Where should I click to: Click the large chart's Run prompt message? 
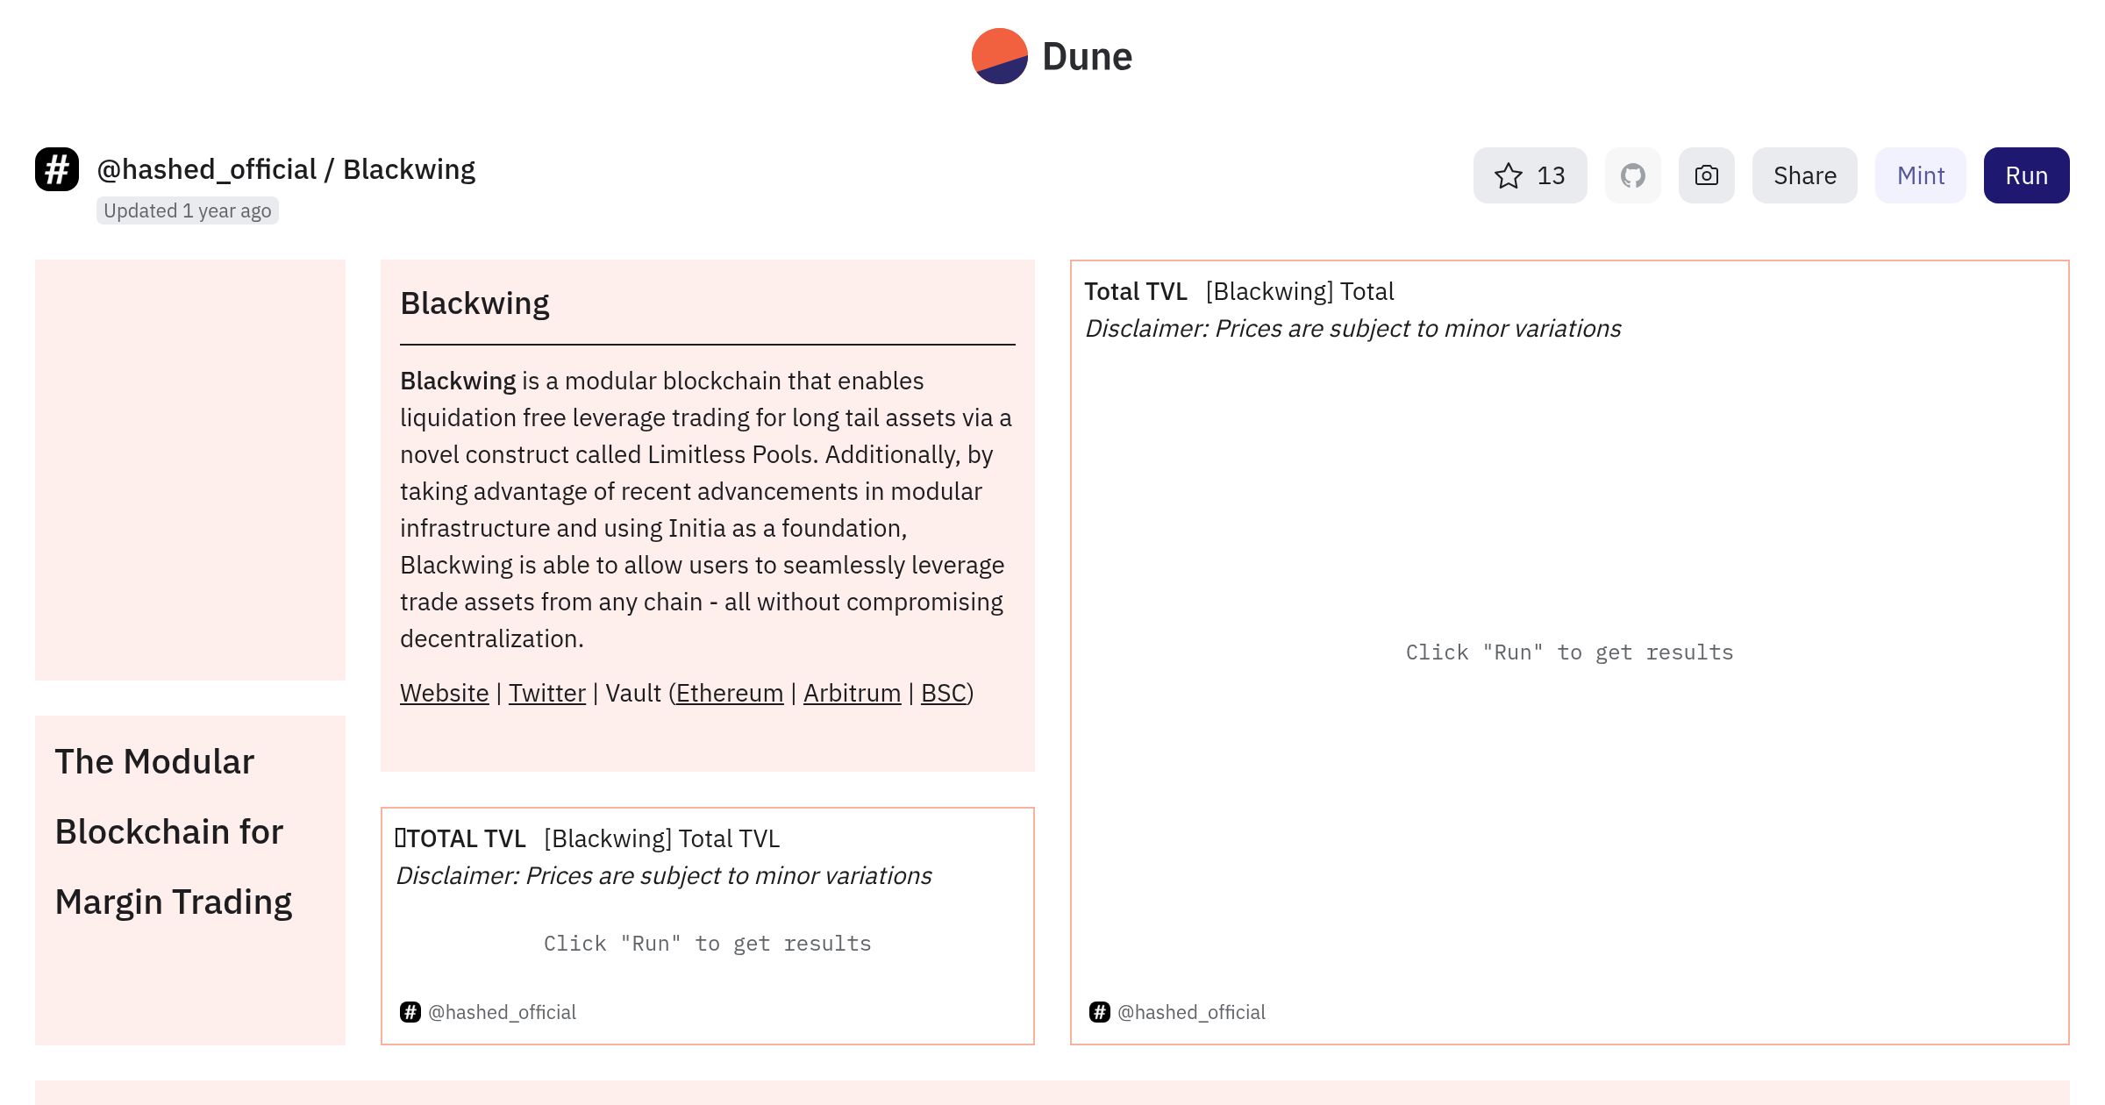tap(1569, 652)
